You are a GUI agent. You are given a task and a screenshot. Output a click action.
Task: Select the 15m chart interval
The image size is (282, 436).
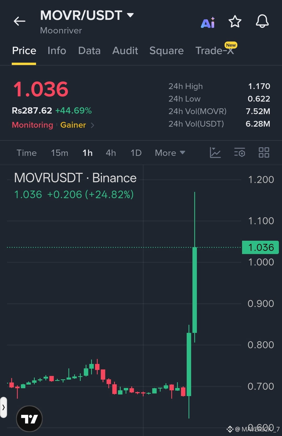click(x=60, y=153)
